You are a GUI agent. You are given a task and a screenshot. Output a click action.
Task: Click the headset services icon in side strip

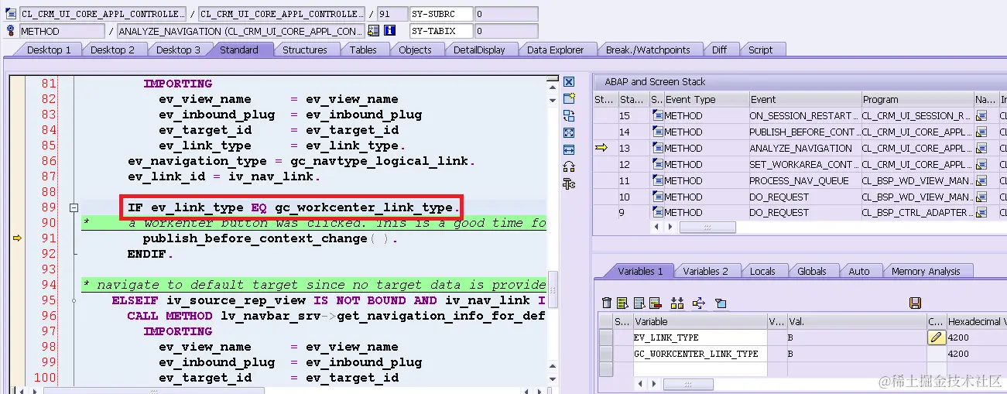(x=569, y=166)
